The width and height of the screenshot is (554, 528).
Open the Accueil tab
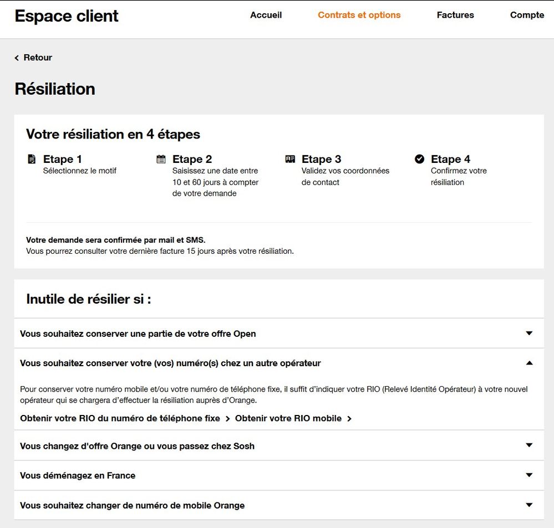(266, 16)
